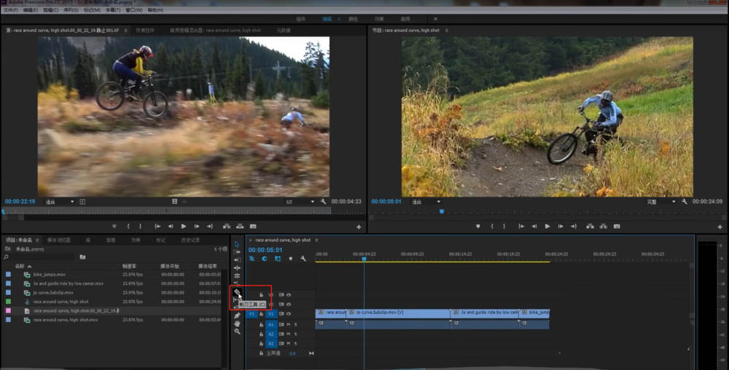The height and width of the screenshot is (370, 729).
Task: Activate the Hand tool
Action: [237, 323]
